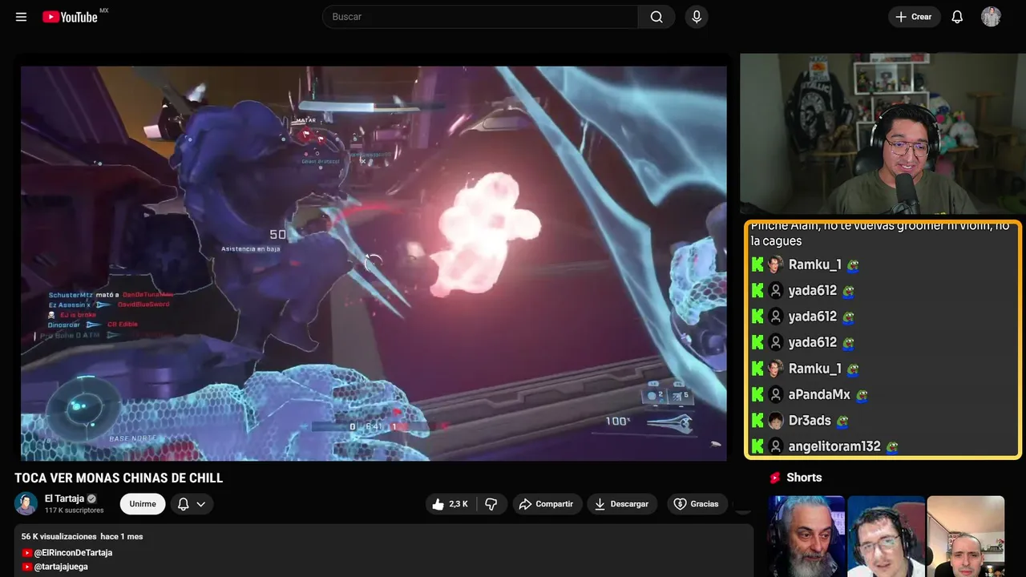
Task: Open the Short showing a bald man in a bright room
Action: (x=965, y=536)
